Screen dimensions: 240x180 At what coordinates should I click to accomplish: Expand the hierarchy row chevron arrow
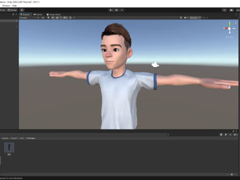coord(17,26)
